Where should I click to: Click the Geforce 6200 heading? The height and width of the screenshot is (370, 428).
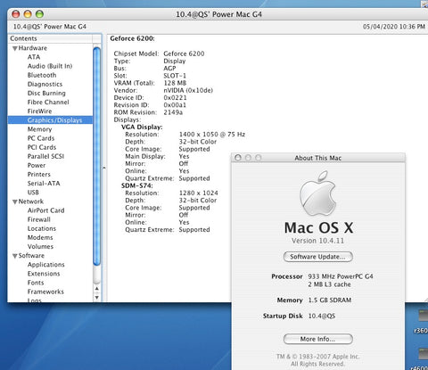[x=132, y=38]
